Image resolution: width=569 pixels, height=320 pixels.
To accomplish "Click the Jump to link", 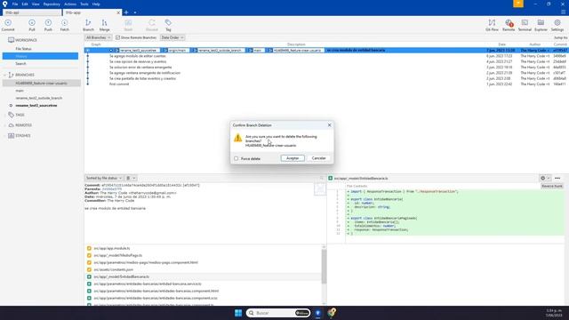I will click(560, 37).
